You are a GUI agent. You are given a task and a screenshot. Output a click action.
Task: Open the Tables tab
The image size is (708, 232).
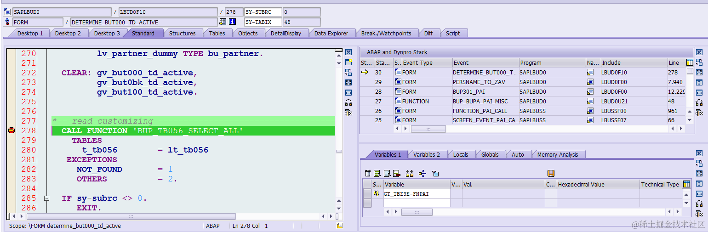coord(217,33)
